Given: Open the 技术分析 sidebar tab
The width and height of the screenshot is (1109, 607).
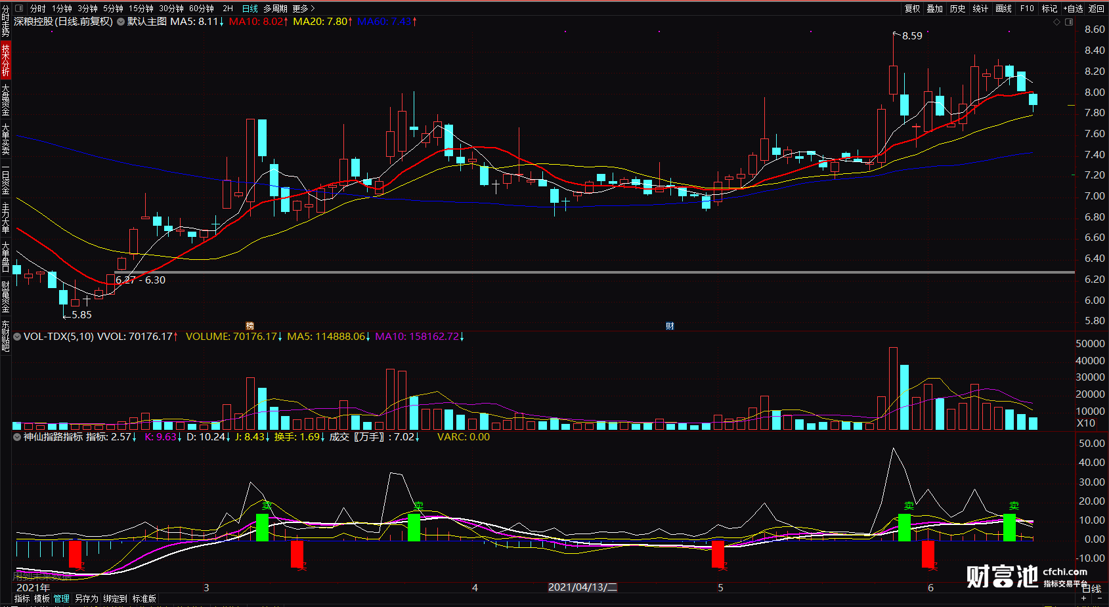Looking at the screenshot, I should [5, 60].
